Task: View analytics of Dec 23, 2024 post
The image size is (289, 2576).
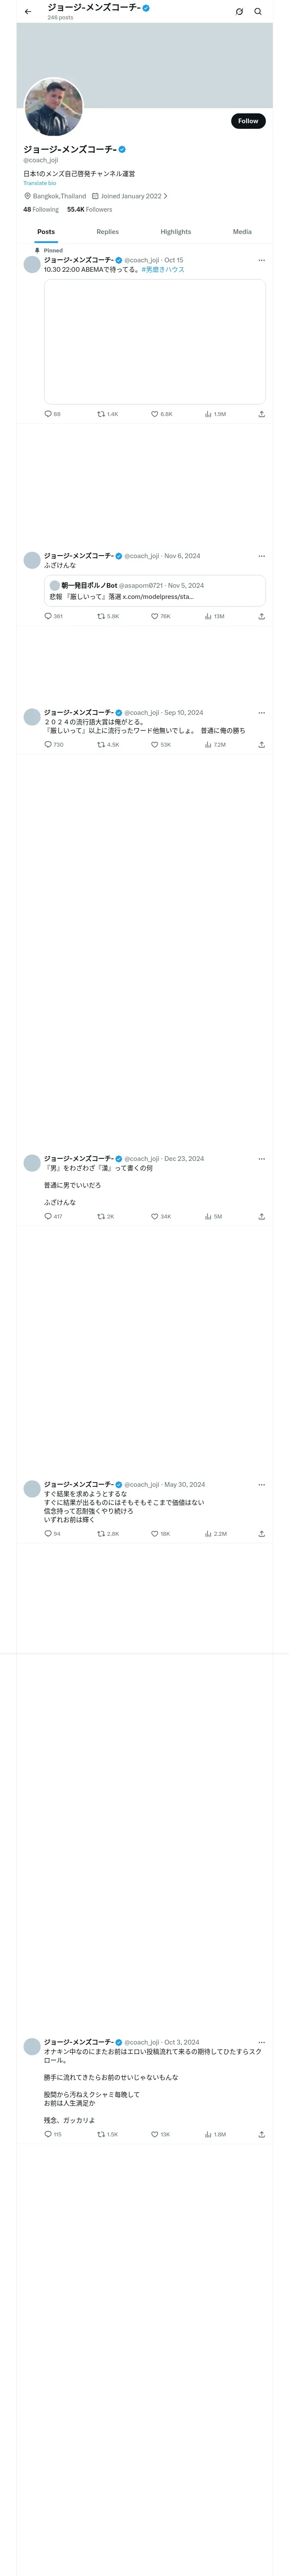Action: (208, 1217)
